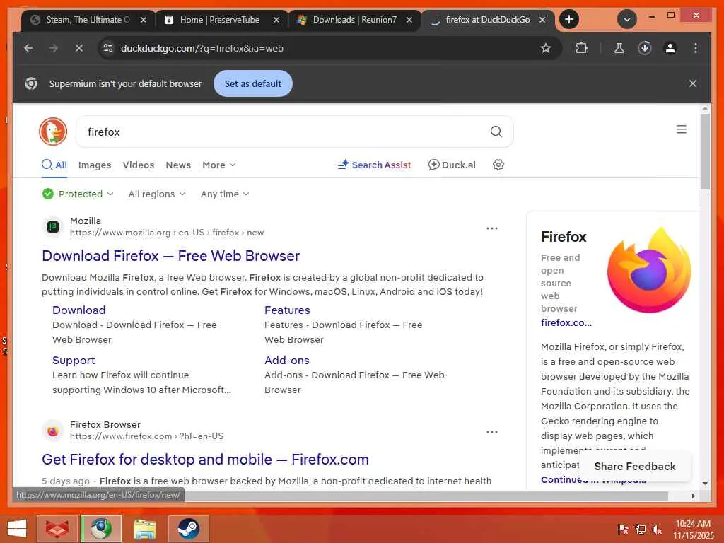The width and height of the screenshot is (724, 543).
Task: Select the All search tab
Action: pos(54,165)
